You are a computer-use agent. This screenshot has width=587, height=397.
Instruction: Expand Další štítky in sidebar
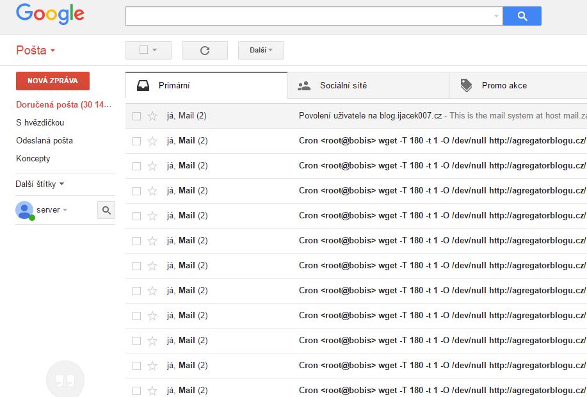pyautogui.click(x=40, y=184)
